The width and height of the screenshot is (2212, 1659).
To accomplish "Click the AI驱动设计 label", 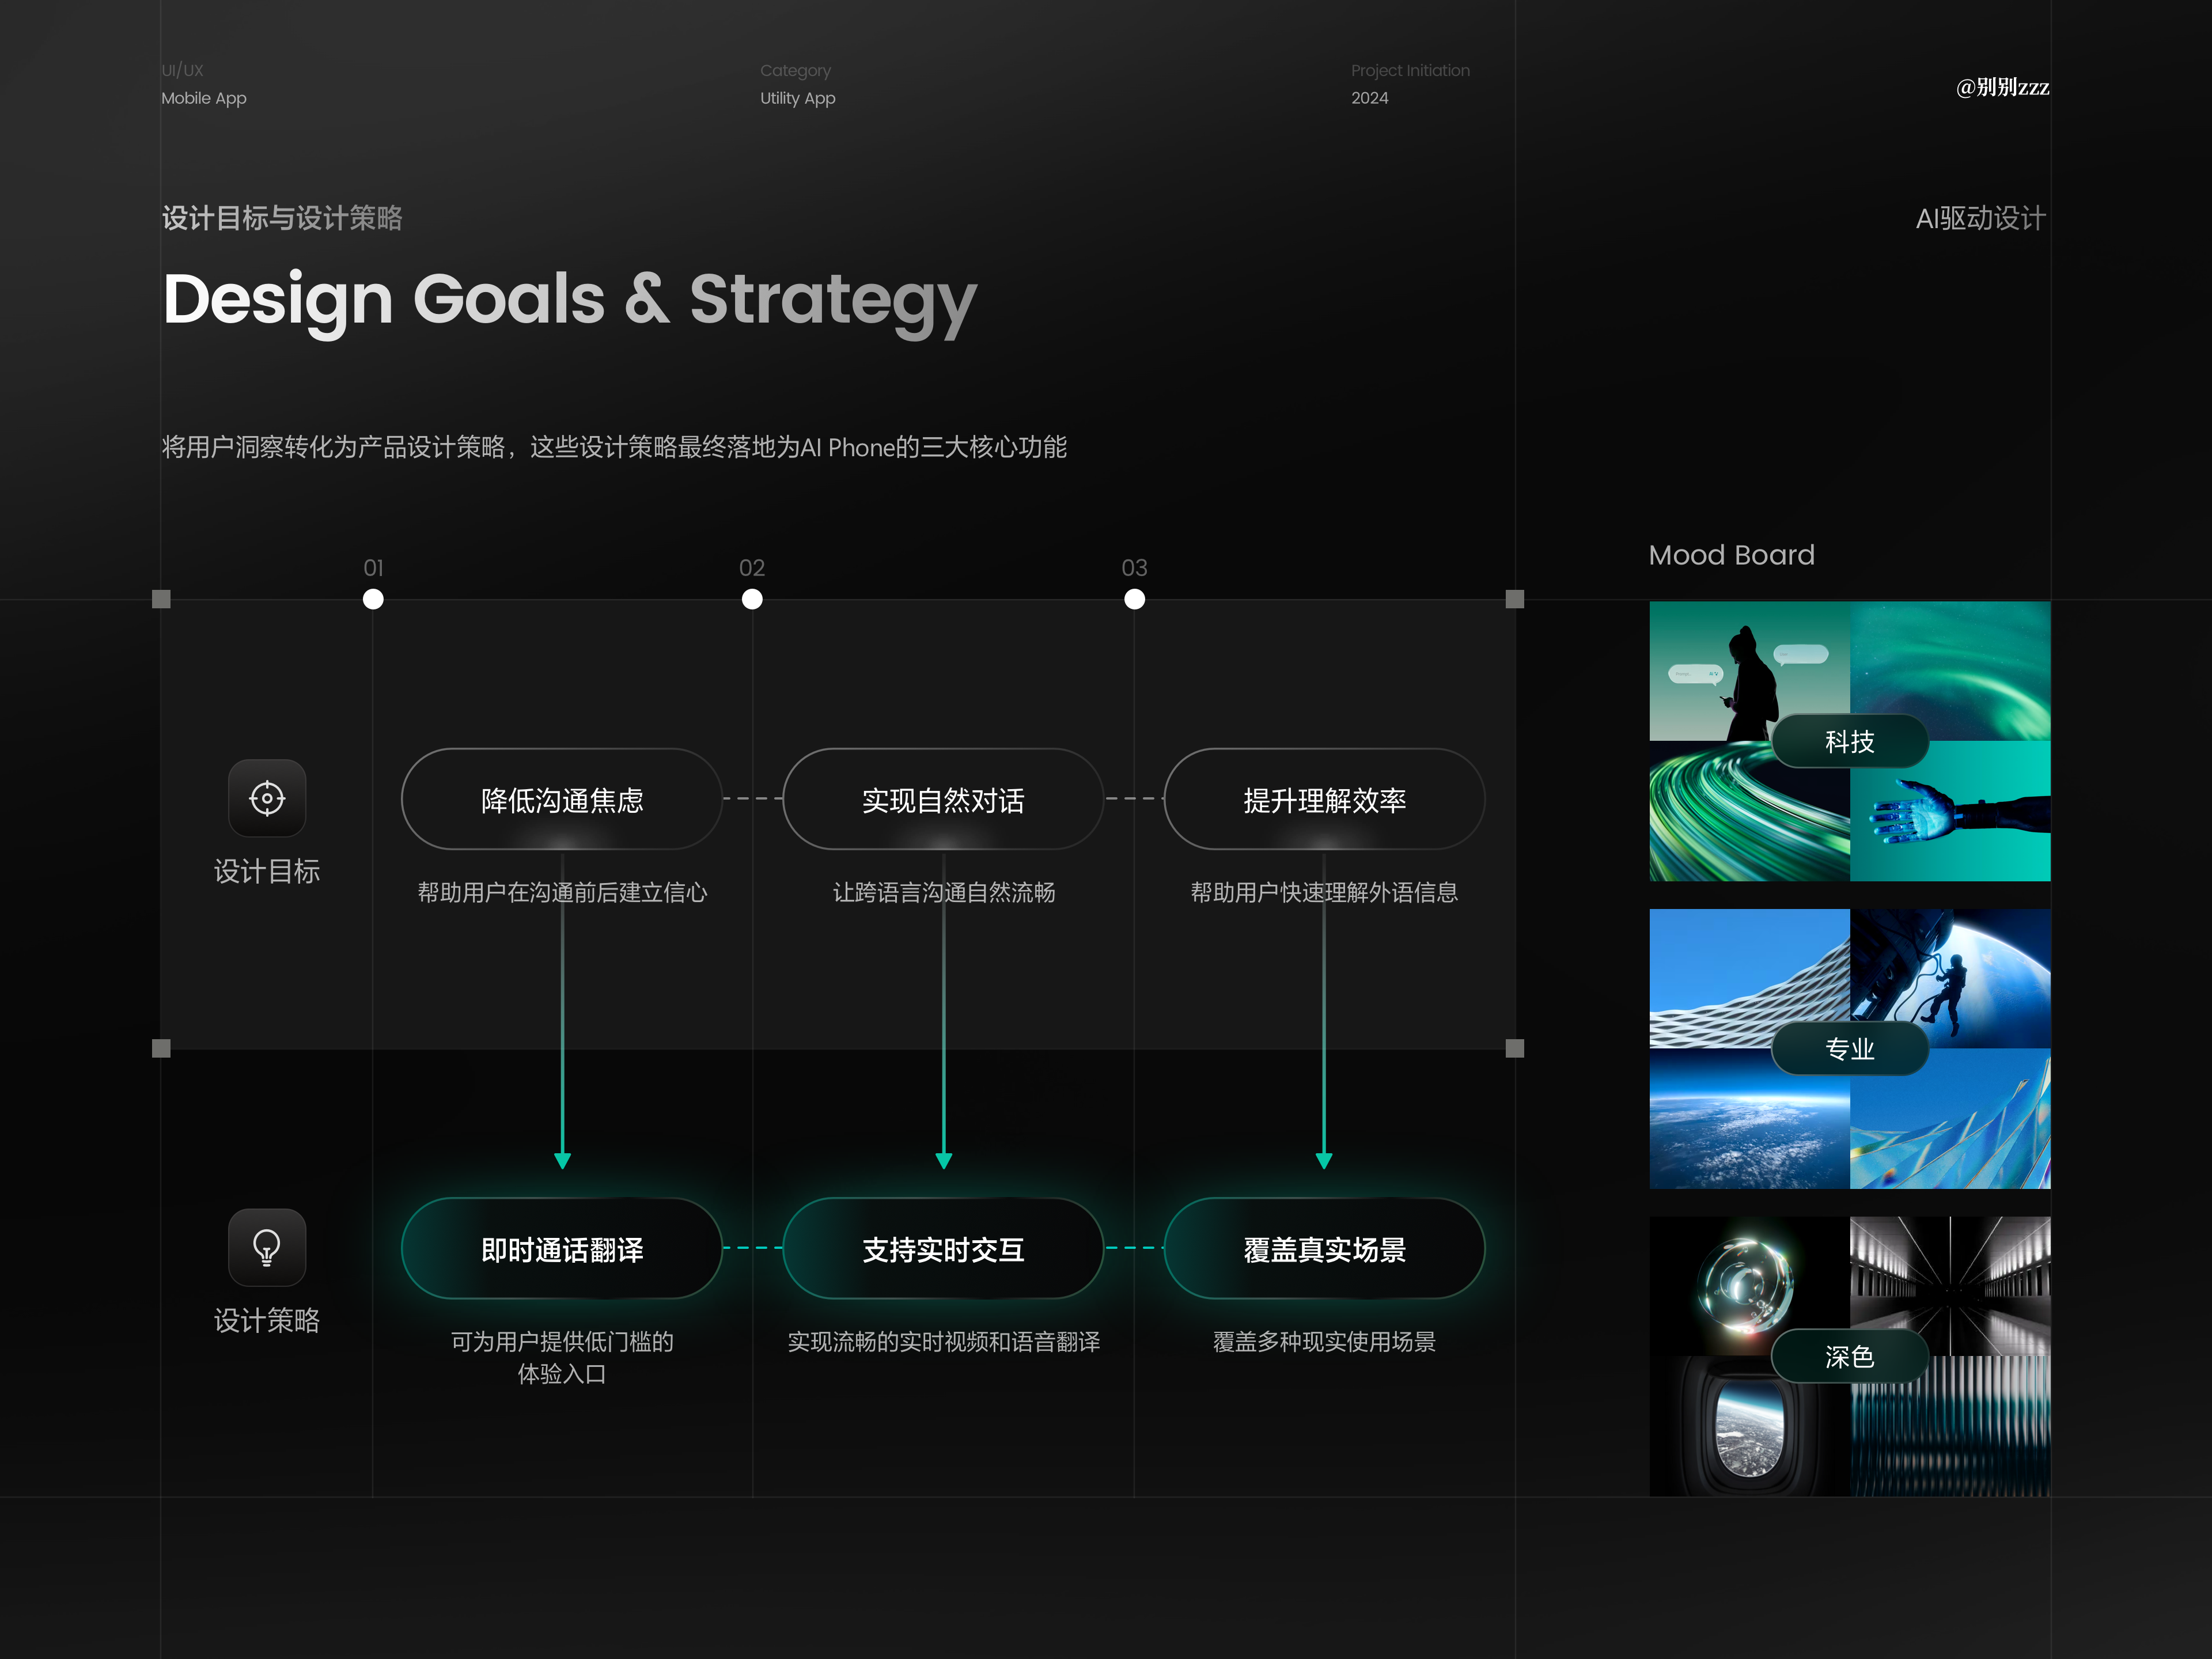I will click(1980, 218).
